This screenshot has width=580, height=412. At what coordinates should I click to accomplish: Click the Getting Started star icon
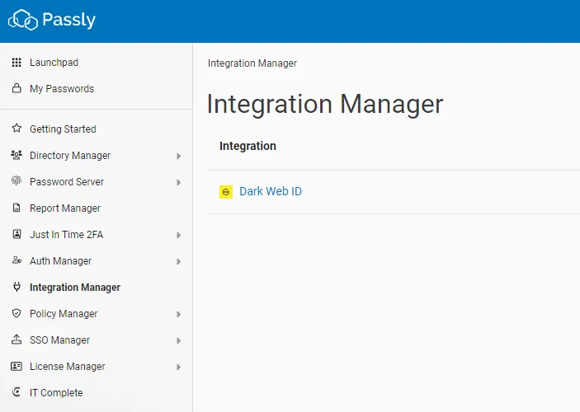click(x=17, y=129)
